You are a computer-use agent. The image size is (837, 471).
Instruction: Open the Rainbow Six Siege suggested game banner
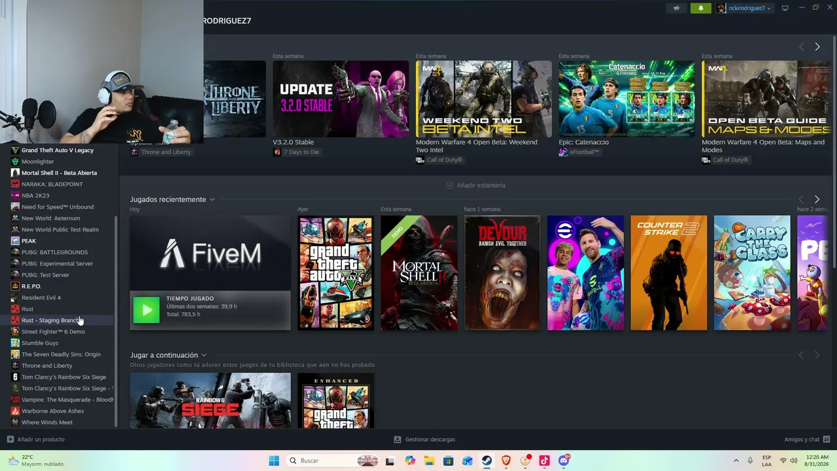pos(210,400)
